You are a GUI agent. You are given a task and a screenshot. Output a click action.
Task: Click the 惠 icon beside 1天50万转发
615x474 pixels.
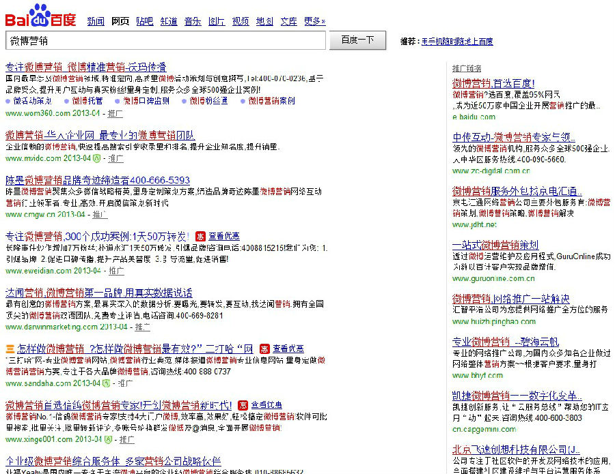click(200, 237)
